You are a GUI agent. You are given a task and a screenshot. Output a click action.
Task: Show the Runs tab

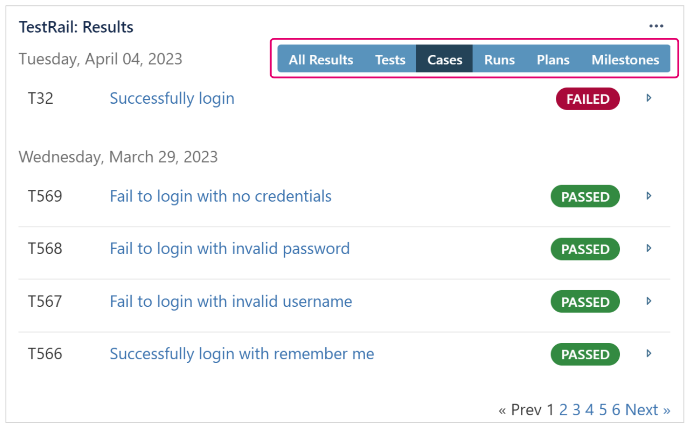coord(499,59)
